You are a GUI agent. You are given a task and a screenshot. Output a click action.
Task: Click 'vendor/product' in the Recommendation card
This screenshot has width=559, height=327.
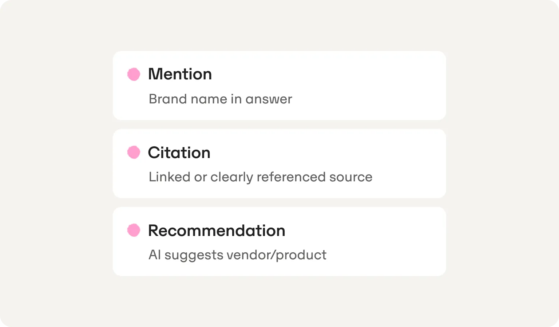tap(276, 255)
